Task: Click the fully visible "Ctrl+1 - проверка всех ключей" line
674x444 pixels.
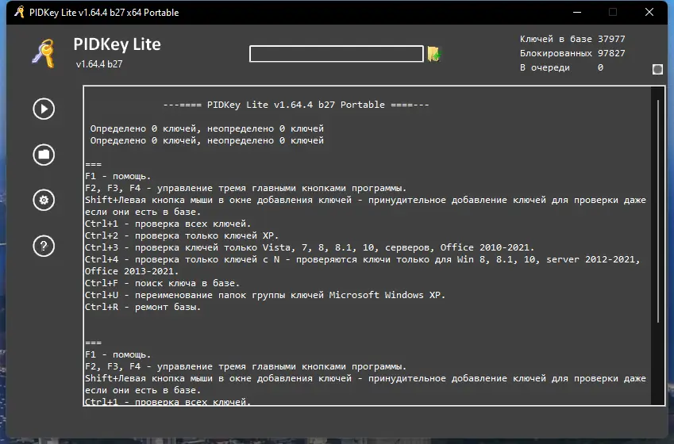Action: click(x=168, y=224)
